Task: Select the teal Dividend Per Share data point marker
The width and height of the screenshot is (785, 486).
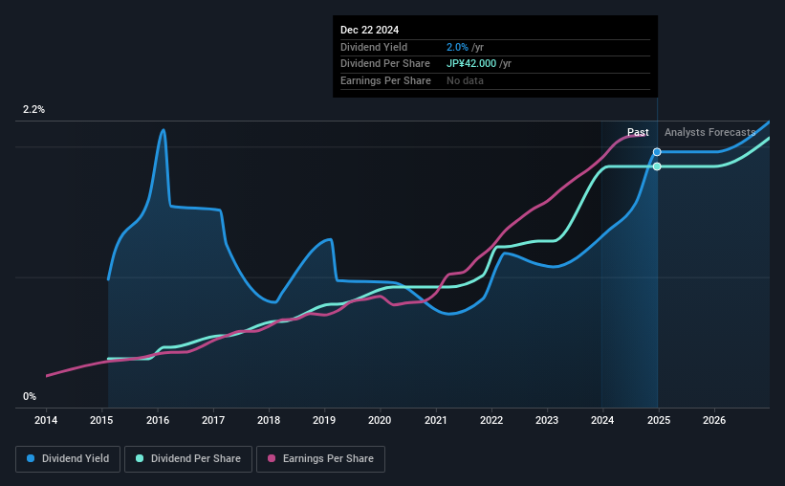Action: 657,166
